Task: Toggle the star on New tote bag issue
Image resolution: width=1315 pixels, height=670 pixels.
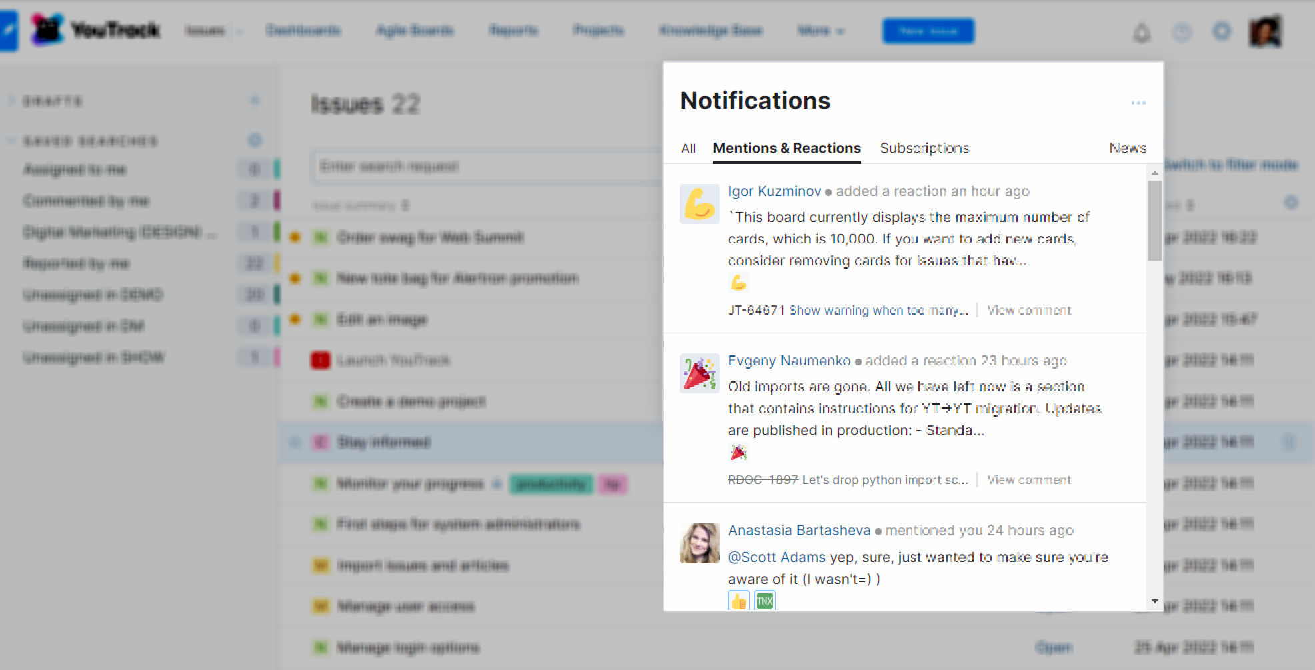Action: tap(295, 278)
